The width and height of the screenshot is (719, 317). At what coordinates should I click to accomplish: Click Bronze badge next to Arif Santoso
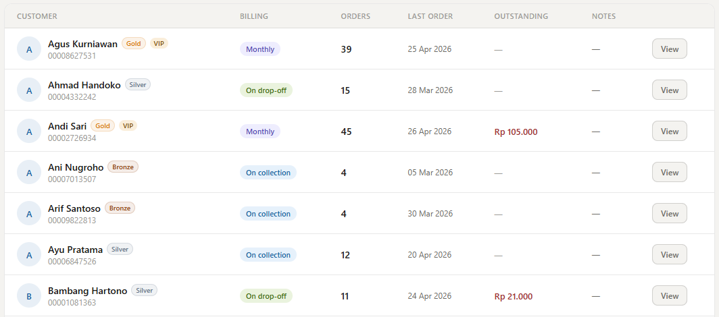(120, 208)
